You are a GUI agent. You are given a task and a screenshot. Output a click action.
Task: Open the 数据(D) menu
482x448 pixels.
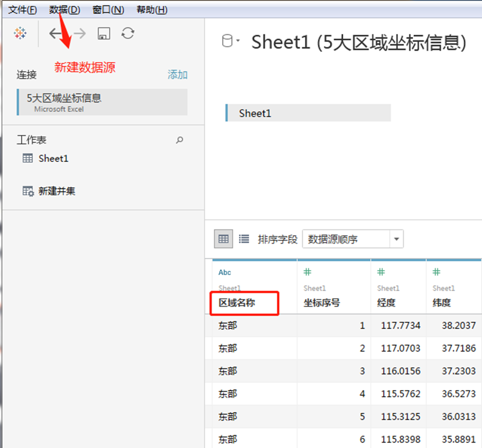[x=65, y=10]
